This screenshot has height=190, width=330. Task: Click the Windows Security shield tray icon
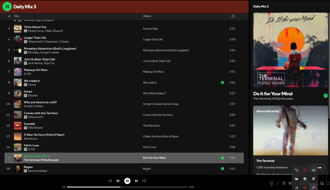pos(305,179)
